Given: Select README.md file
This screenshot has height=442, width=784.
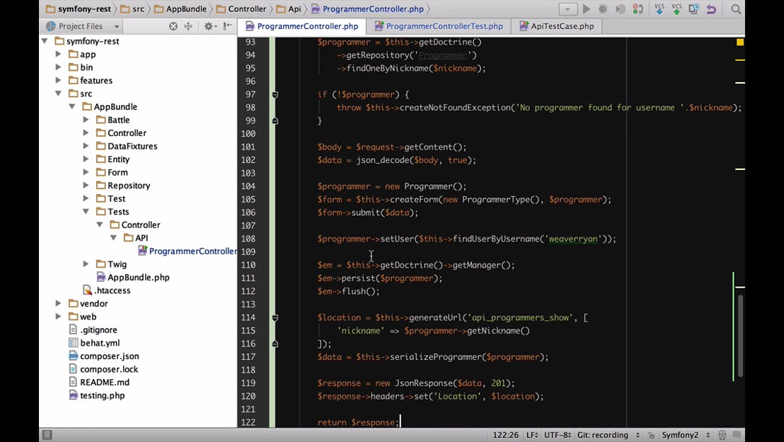Looking at the screenshot, I should (x=99, y=382).
